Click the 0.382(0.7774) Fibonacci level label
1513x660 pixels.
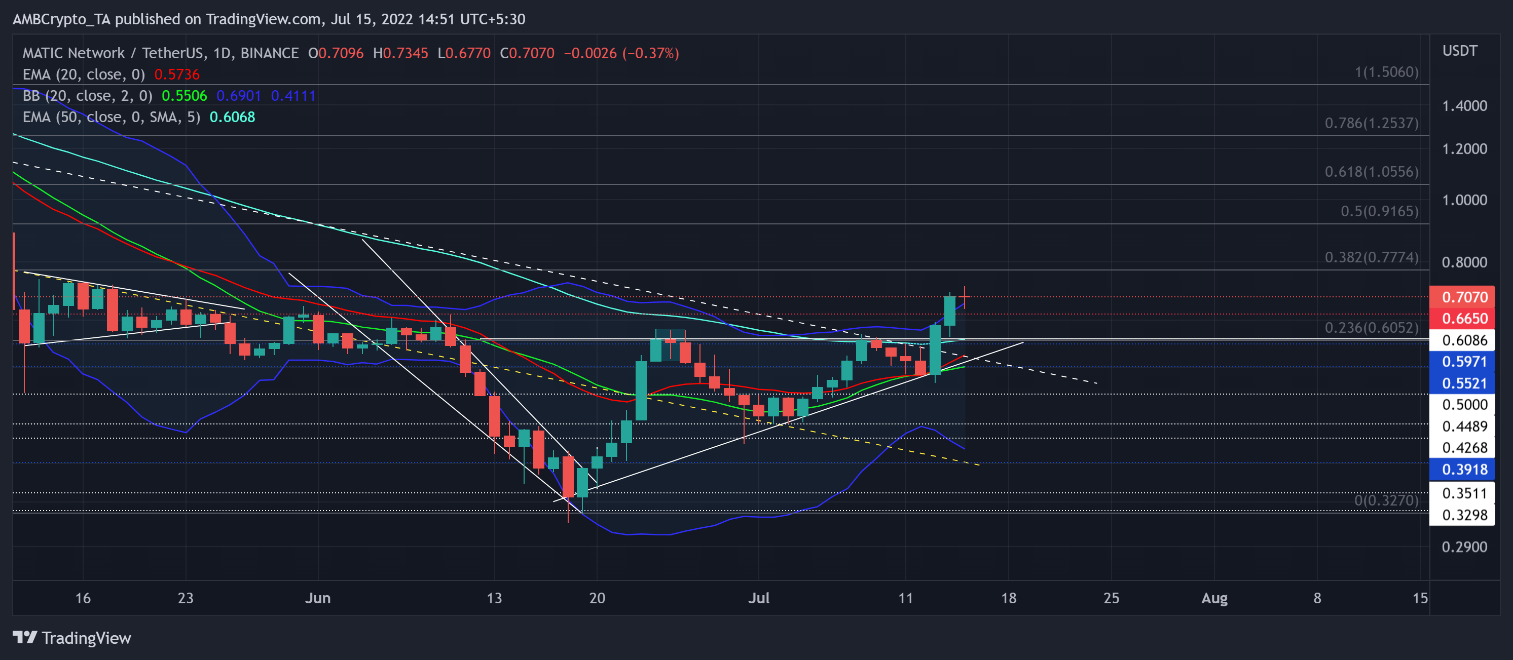click(1371, 258)
